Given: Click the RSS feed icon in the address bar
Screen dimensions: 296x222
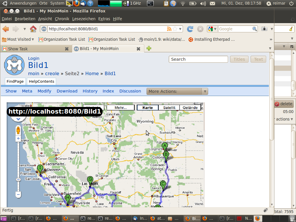Looking at the screenshot, I should click(169, 29).
